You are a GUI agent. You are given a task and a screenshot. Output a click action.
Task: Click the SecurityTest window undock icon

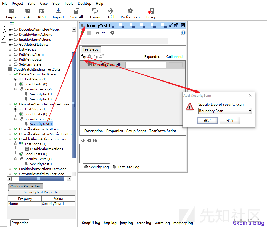click(171, 25)
